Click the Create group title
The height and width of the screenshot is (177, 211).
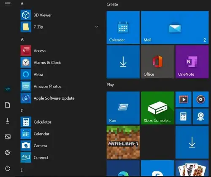112,5
